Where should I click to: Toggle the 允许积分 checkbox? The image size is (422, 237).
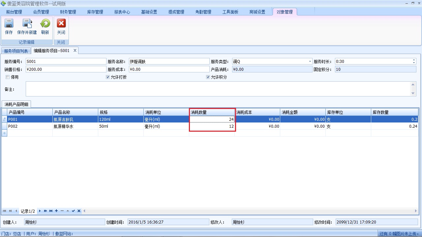coord(208,77)
